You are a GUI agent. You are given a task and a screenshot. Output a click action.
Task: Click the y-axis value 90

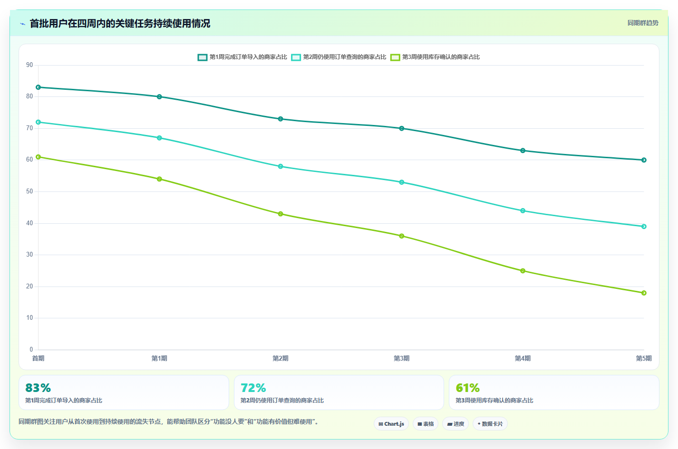pyautogui.click(x=29, y=65)
